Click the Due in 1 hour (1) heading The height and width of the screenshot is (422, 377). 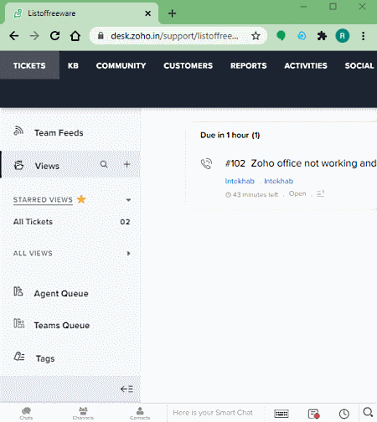[230, 136]
